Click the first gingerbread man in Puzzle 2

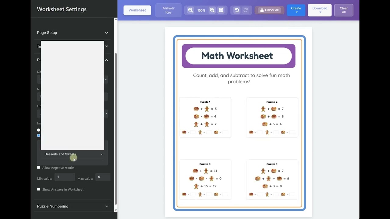pyautogui.click(x=263, y=109)
